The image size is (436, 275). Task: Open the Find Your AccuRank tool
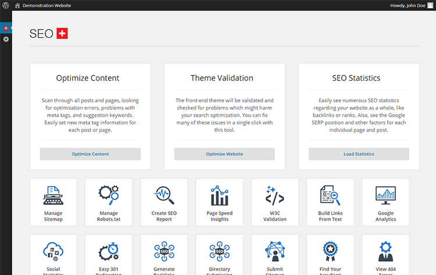coord(330,255)
